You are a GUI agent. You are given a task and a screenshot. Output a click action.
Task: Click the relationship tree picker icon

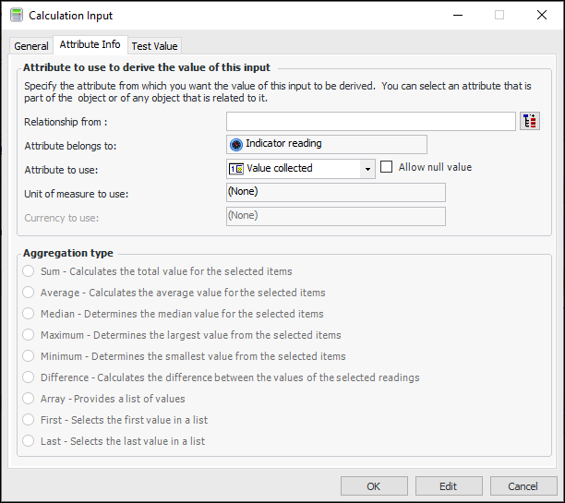tap(529, 122)
